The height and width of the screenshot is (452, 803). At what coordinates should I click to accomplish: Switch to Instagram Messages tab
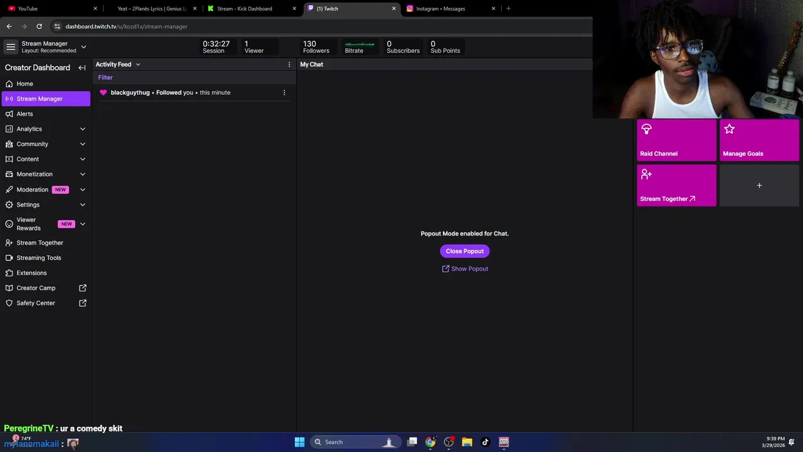[451, 9]
